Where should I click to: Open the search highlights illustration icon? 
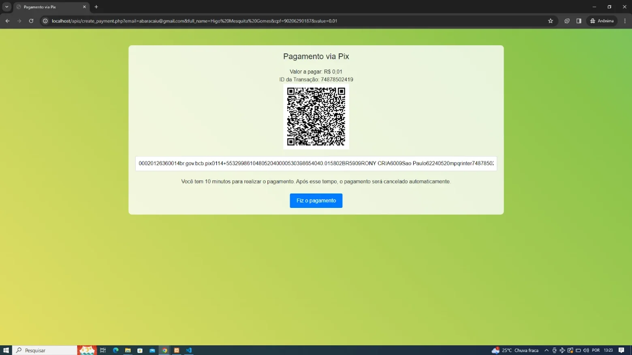[x=87, y=350]
